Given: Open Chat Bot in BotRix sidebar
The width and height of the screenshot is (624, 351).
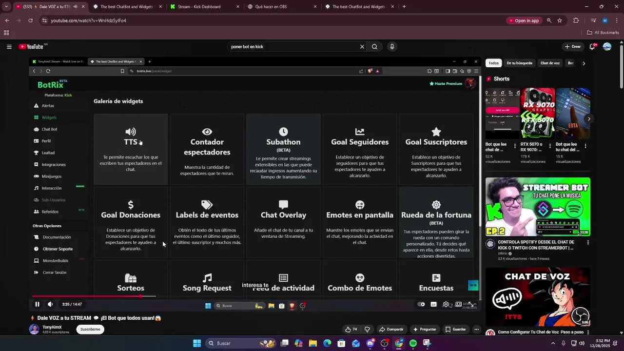Looking at the screenshot, I should (49, 129).
